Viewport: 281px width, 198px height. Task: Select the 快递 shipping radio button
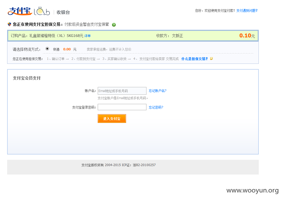(47, 49)
